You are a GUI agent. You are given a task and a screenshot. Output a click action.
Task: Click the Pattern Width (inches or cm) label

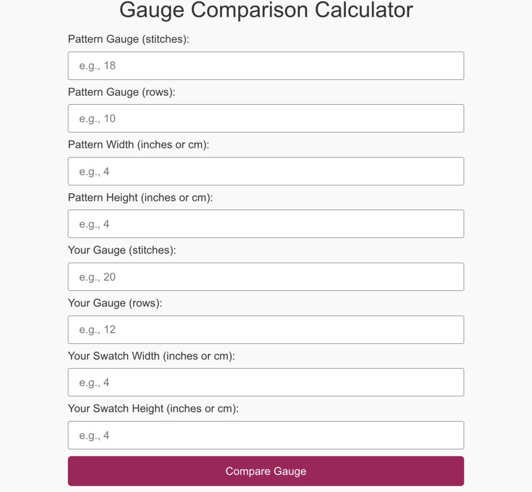point(139,144)
